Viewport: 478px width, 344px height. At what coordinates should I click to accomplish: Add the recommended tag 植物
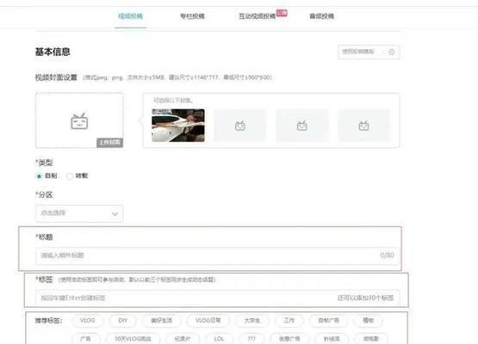369,320
